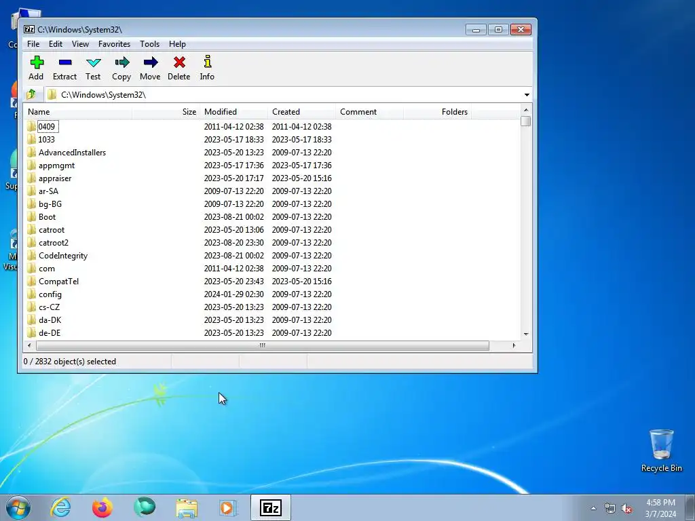The height and width of the screenshot is (521, 695).
Task: Sort by Name column header
Action: pos(77,112)
